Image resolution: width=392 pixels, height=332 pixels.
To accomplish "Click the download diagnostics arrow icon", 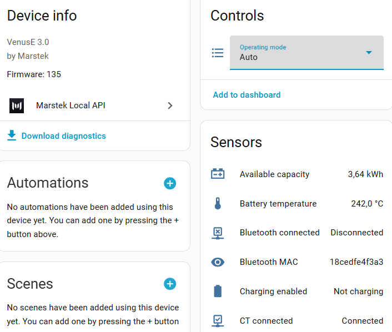I will pyautogui.click(x=12, y=135).
